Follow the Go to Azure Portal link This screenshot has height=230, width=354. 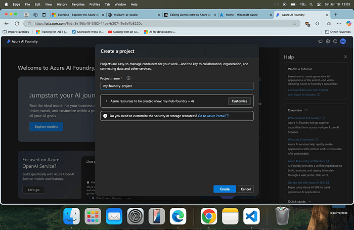tap(213, 116)
